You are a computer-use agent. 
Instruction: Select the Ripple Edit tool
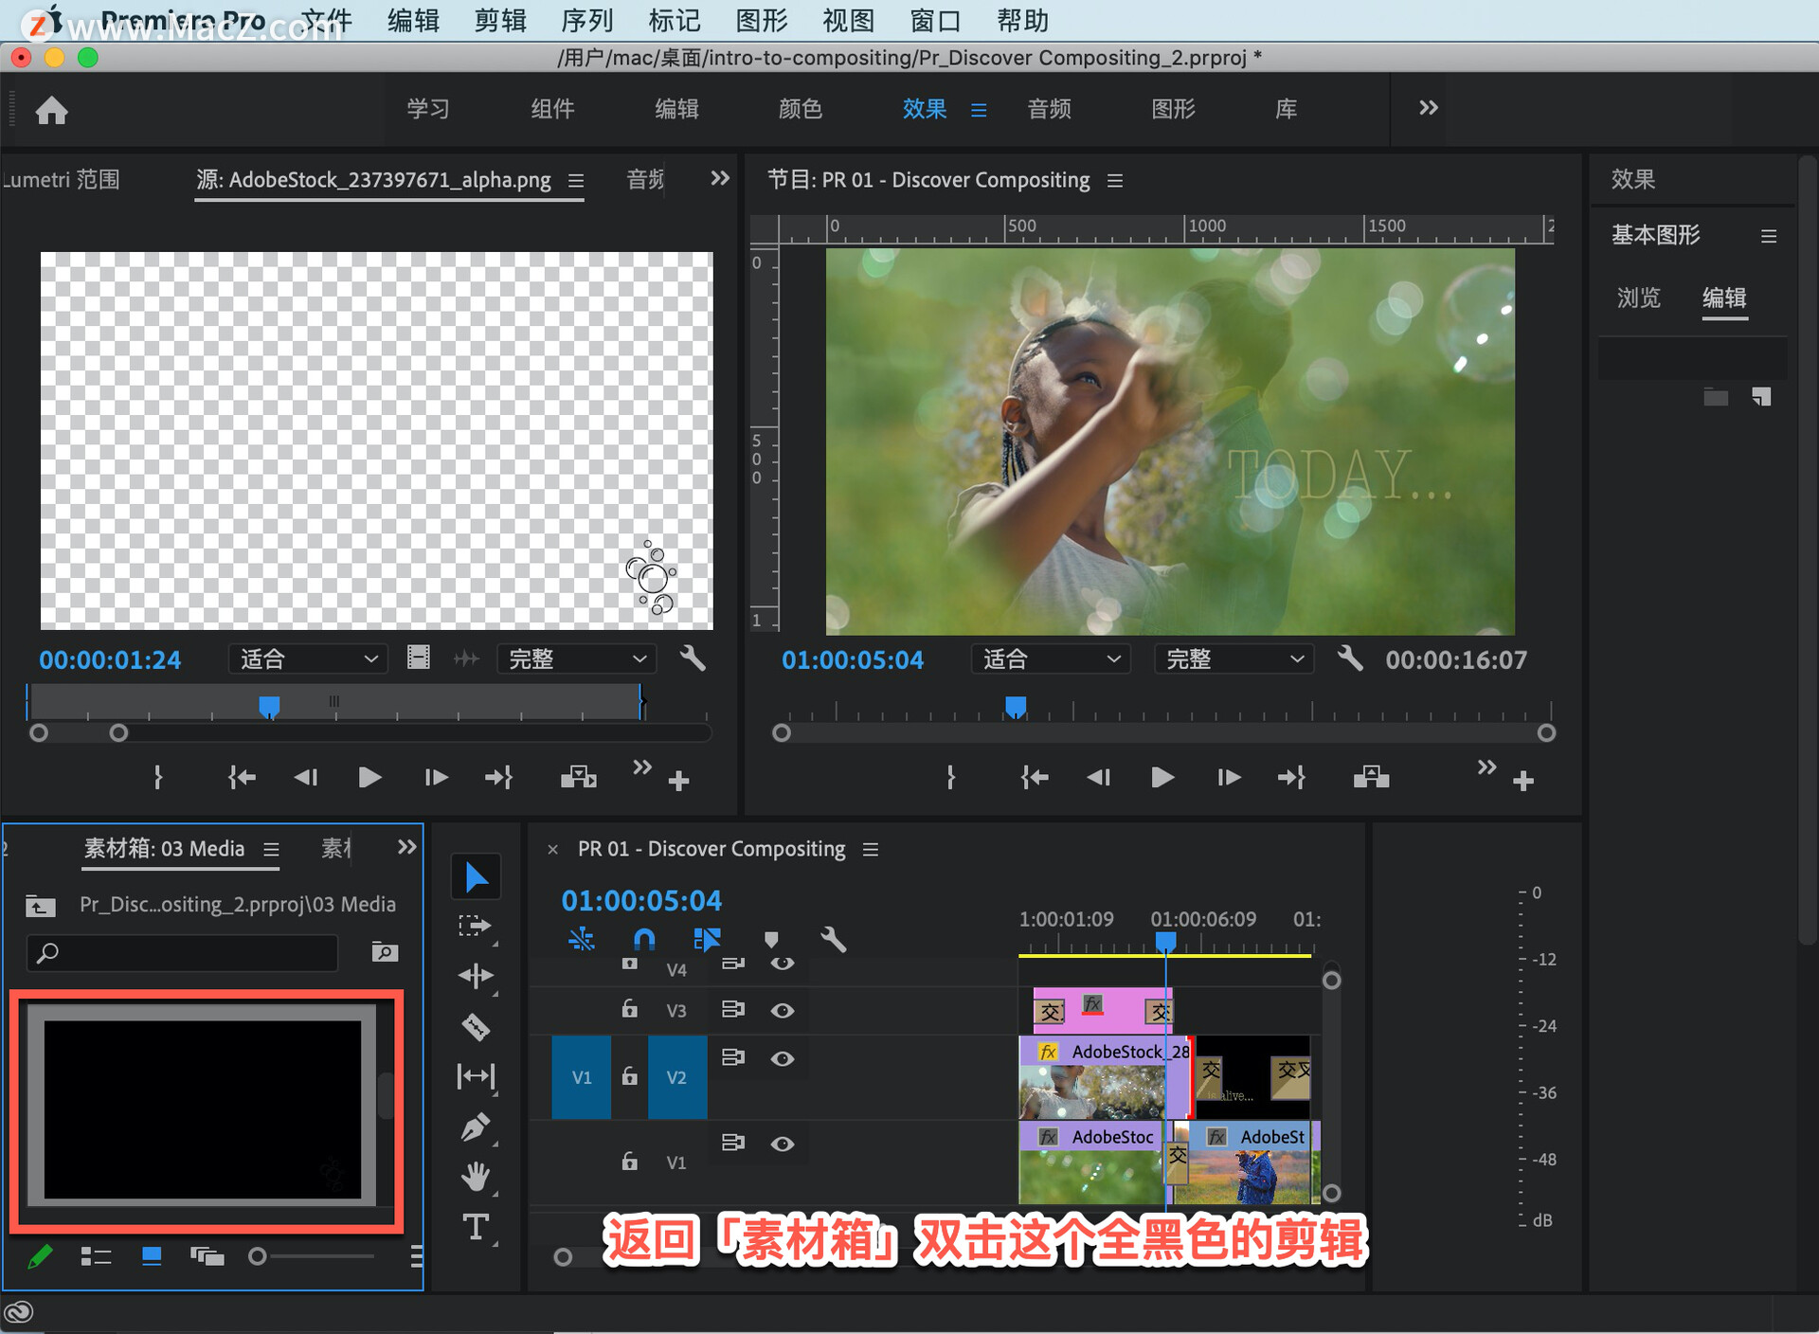coord(476,976)
